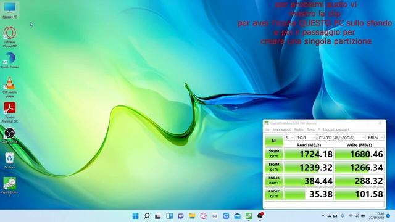Open the volume speaker tray icon
Image resolution: width=395 pixels, height=222 pixels.
point(357,216)
